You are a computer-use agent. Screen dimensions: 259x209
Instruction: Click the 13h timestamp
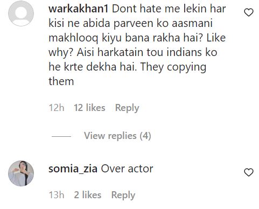click(x=57, y=195)
